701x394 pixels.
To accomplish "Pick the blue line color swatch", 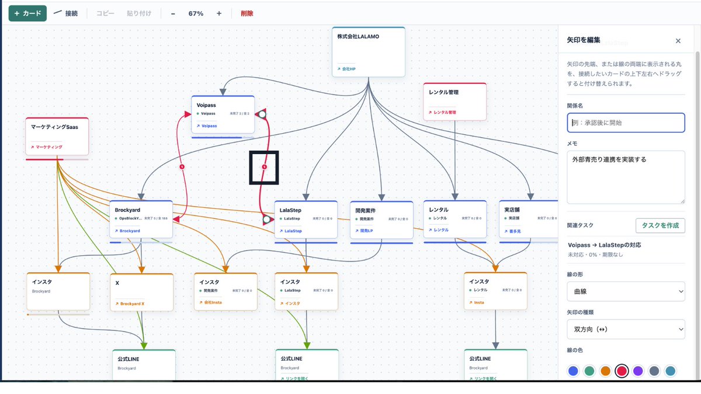I will point(573,371).
